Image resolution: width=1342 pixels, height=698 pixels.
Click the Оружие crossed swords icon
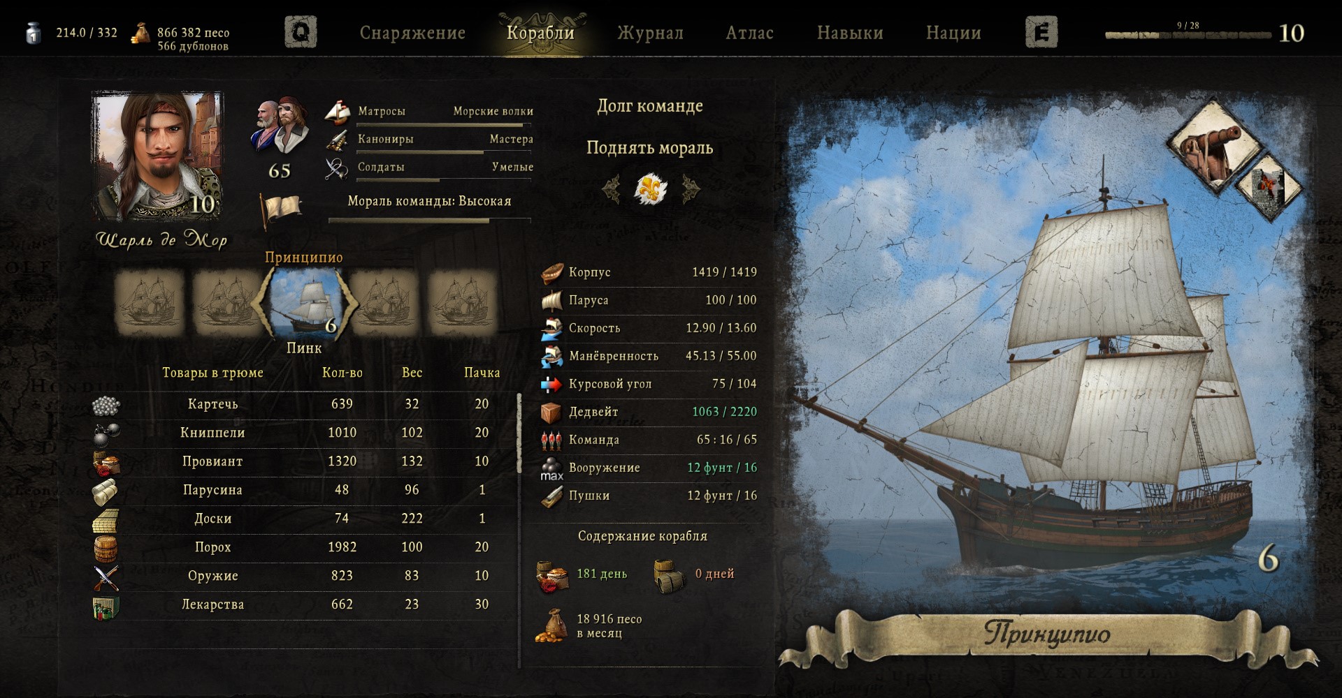(106, 577)
